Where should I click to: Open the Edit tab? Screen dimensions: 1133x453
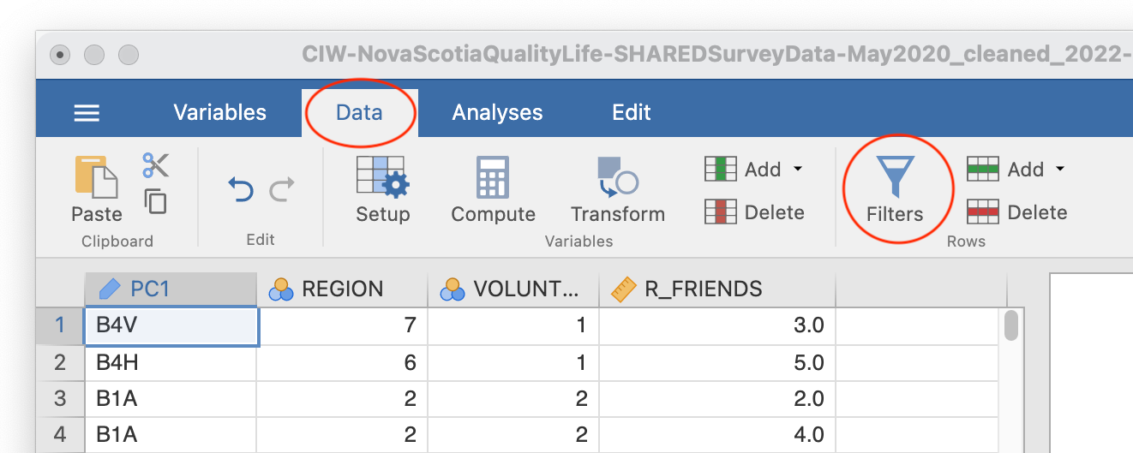click(x=632, y=112)
